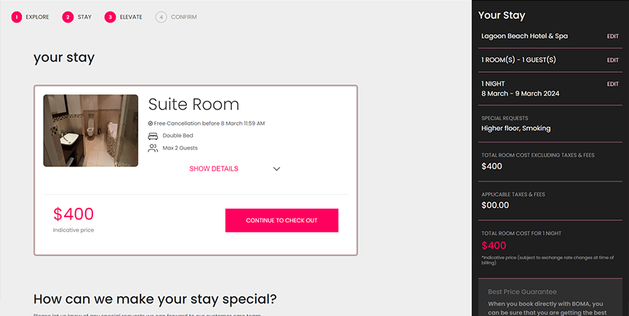Click the Suite Room title heading

click(193, 105)
